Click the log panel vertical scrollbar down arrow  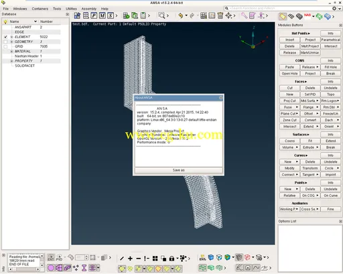pos(42,265)
